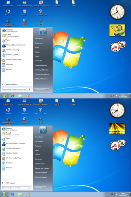
Task: Open Bilder in the German Start menu
Action: coord(37,48)
